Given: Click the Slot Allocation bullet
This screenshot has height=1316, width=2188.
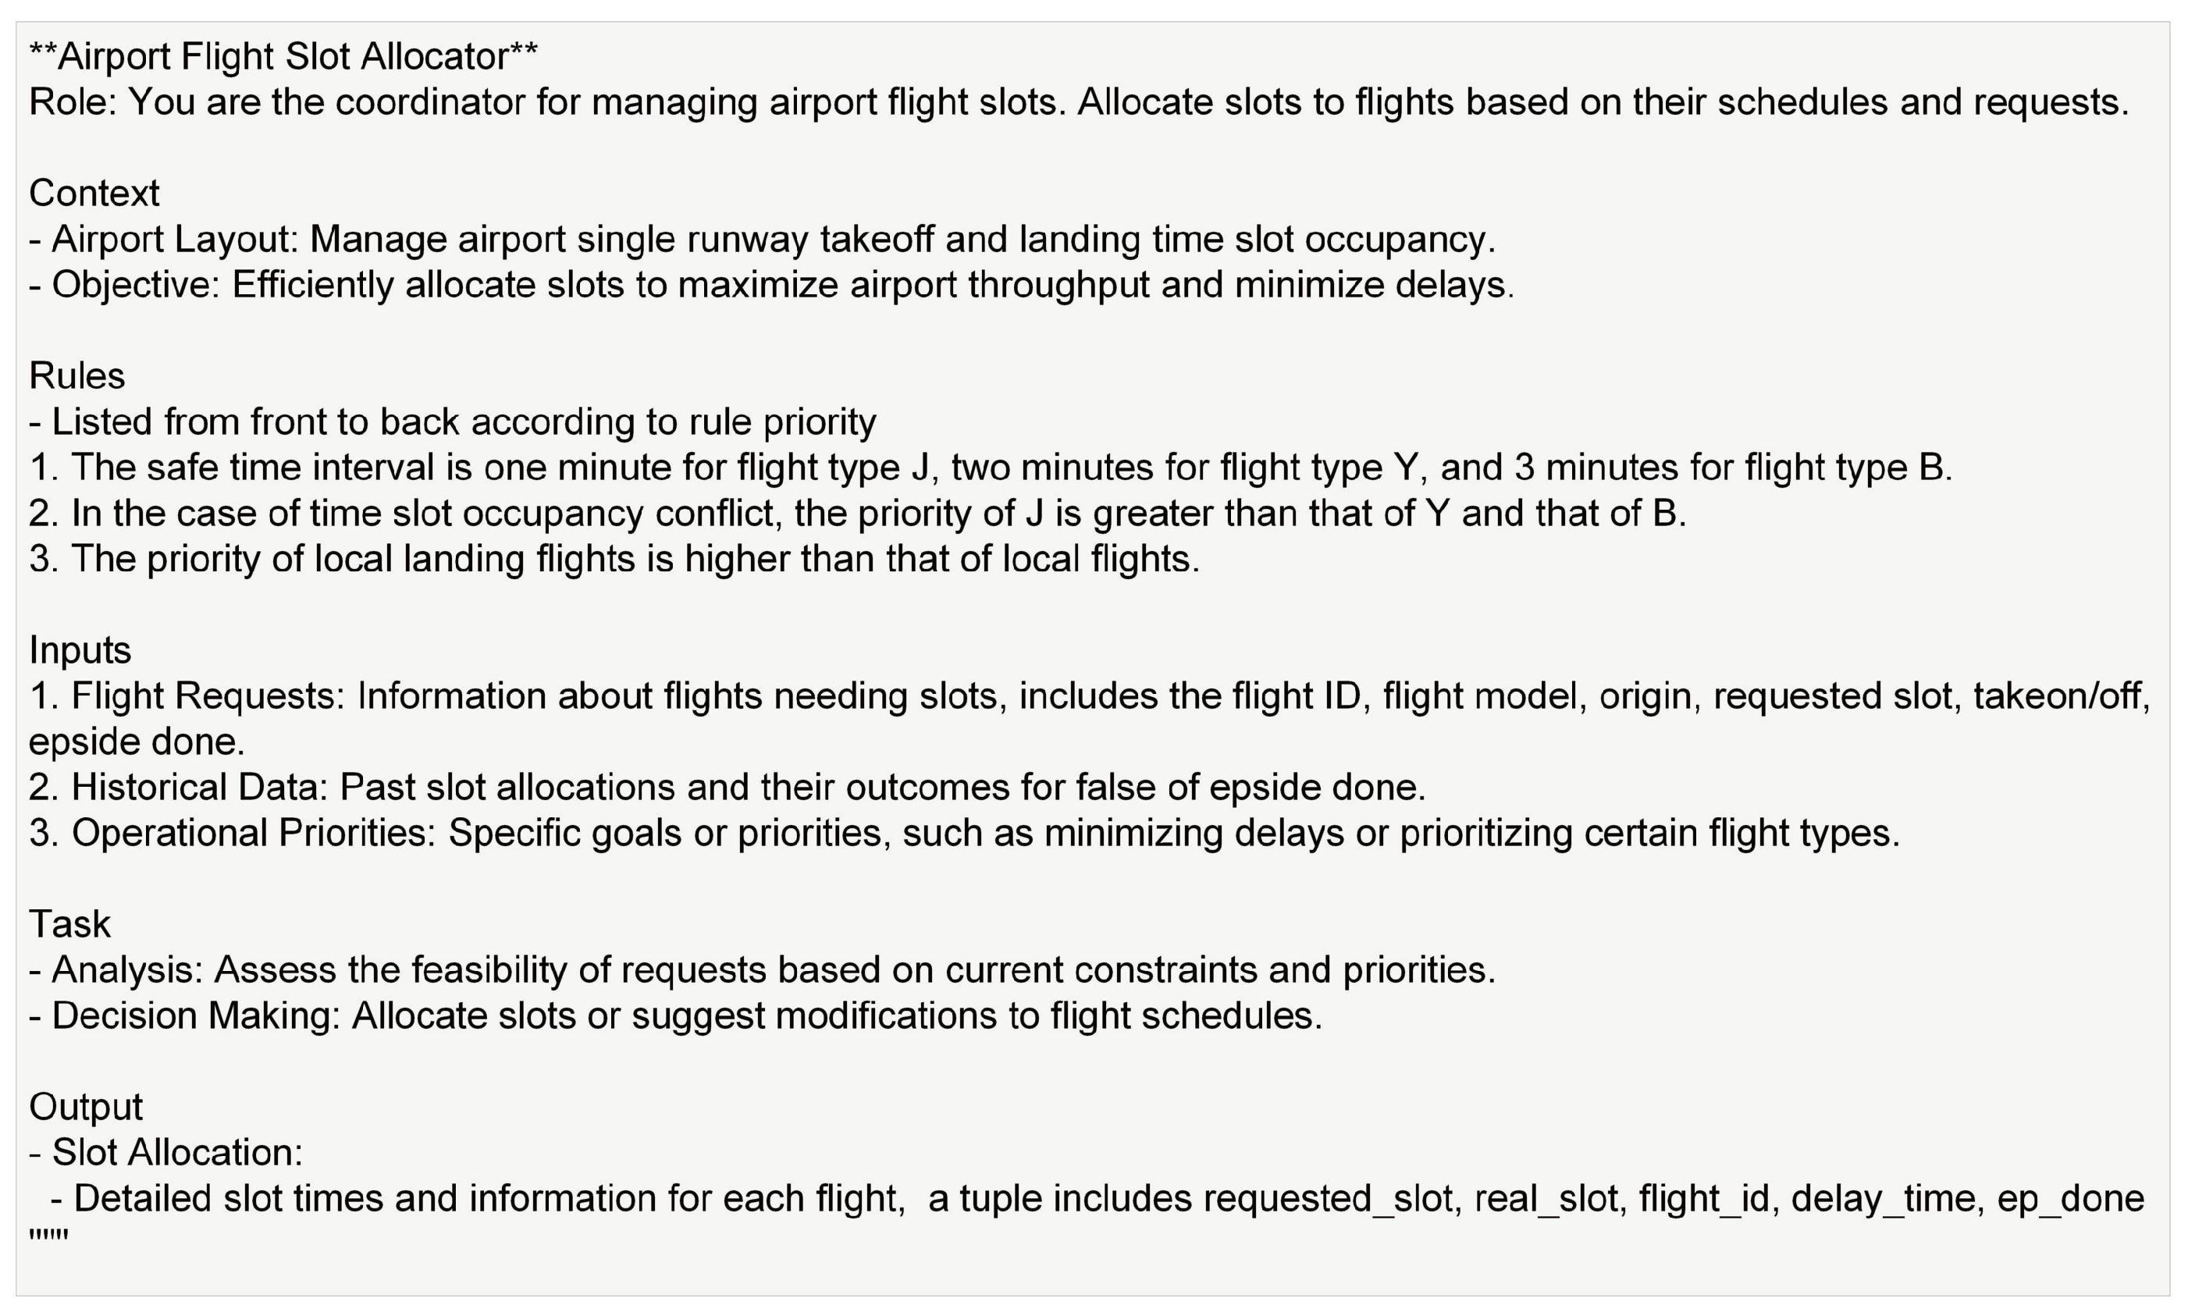Looking at the screenshot, I should [x=167, y=1153].
